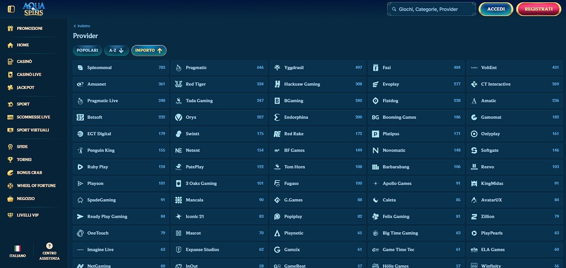
Task: Open the Italiano language selector
Action: [x=17, y=251]
